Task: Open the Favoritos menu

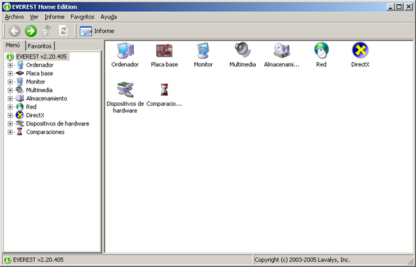Action: click(82, 17)
